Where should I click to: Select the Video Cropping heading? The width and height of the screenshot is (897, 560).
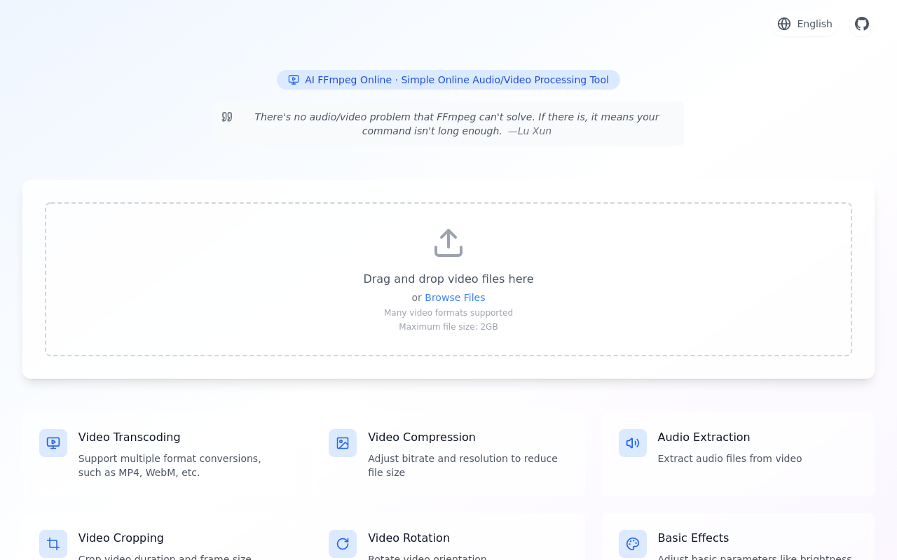coord(121,538)
